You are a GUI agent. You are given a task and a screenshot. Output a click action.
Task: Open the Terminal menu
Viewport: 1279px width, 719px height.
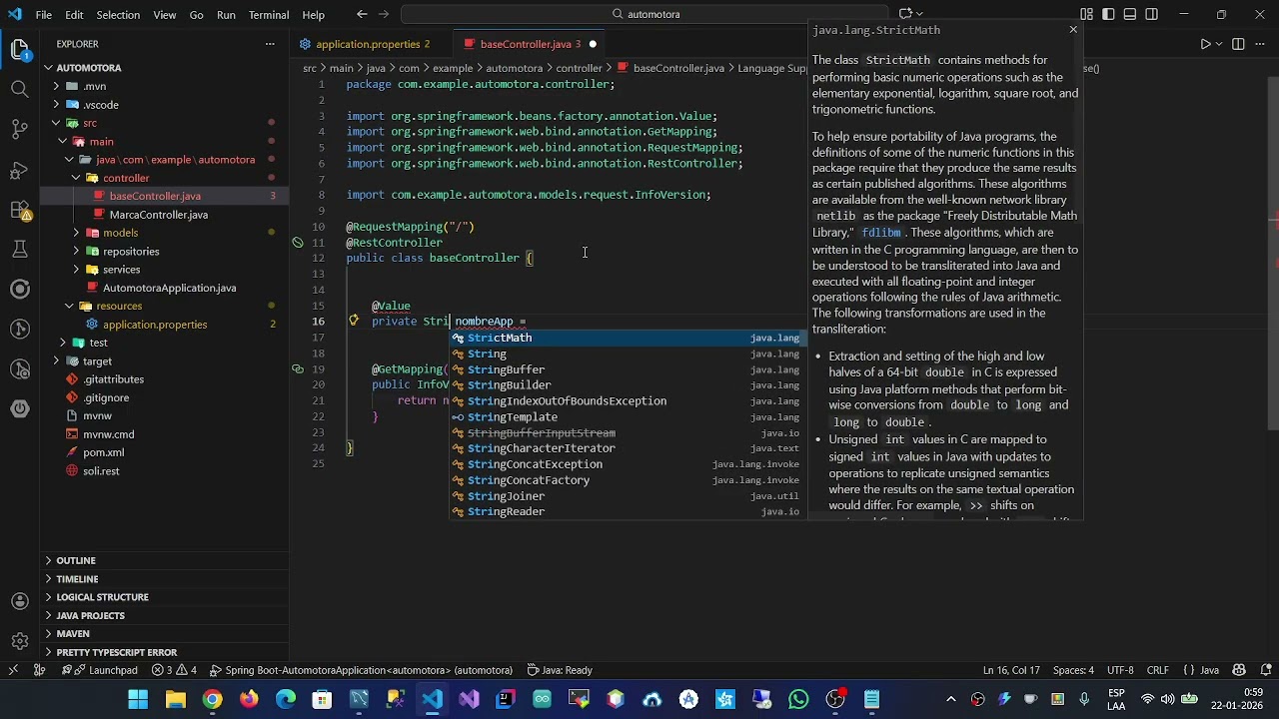coord(269,15)
